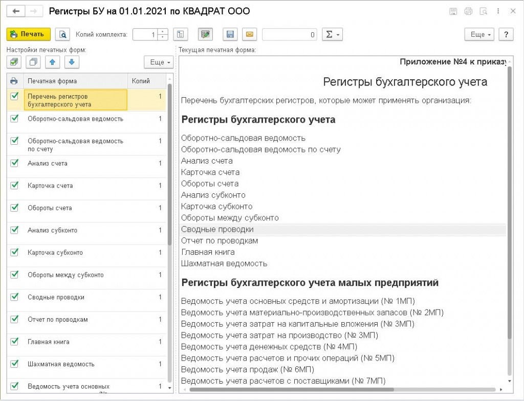Screen dimensions: 524x401
Task: Uncheck the Главная книга checkbox
Action: (14, 342)
